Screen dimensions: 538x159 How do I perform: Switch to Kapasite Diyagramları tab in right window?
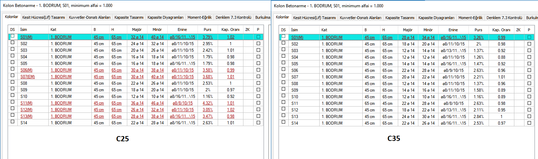436,18
